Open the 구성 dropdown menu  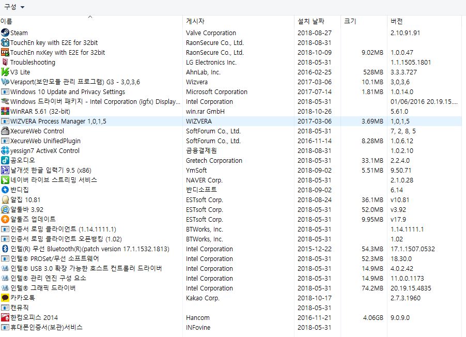14,7
